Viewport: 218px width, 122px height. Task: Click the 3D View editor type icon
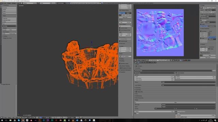[2, 118]
